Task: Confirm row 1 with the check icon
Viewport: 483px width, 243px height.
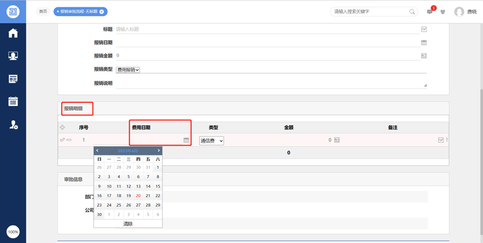Action: (x=62, y=140)
